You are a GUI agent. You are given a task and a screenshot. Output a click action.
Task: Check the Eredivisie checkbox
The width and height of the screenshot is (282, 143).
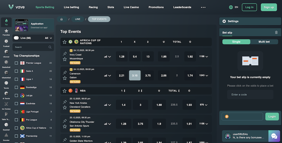[16, 104]
